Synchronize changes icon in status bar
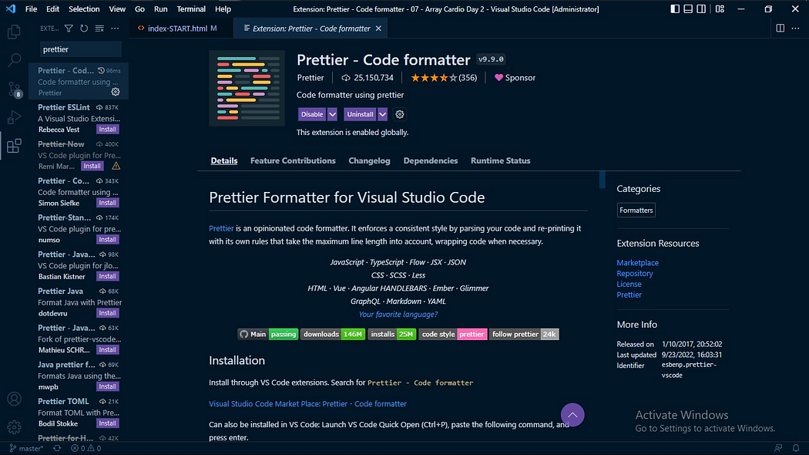The image size is (809, 455). 57,448
